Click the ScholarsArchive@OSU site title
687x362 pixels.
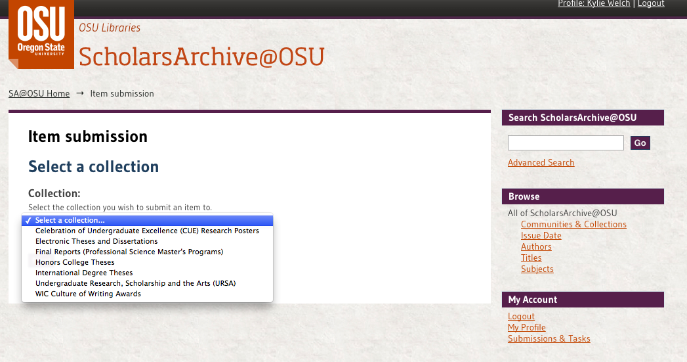[x=201, y=57]
